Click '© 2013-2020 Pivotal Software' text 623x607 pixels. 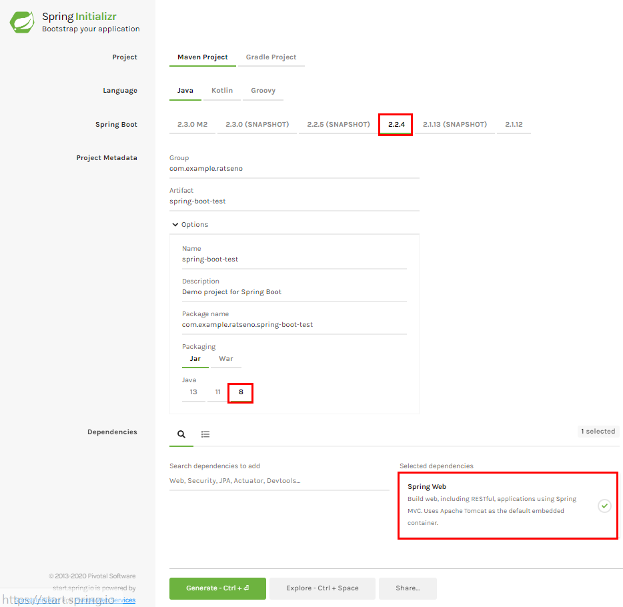92,576
